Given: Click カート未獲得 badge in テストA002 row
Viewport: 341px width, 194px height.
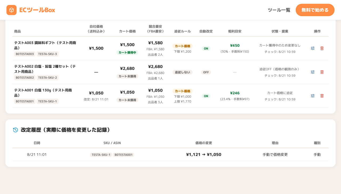Looking at the screenshot, I should pyautogui.click(x=127, y=76).
